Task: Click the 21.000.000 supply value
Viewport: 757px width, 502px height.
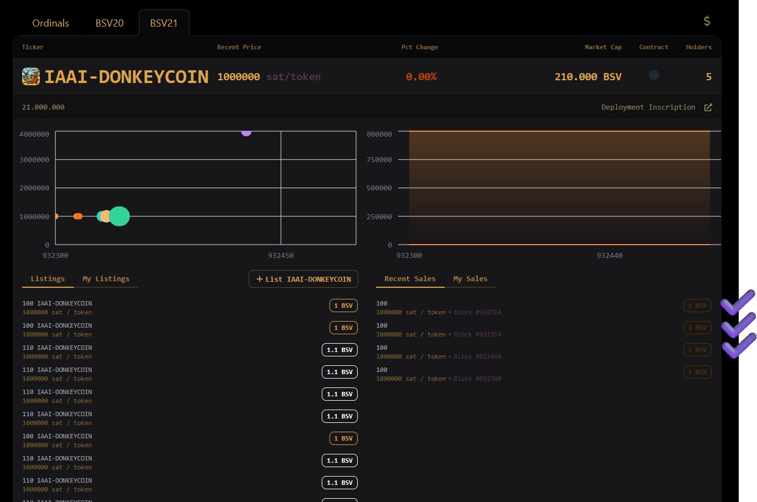Action: pos(43,107)
